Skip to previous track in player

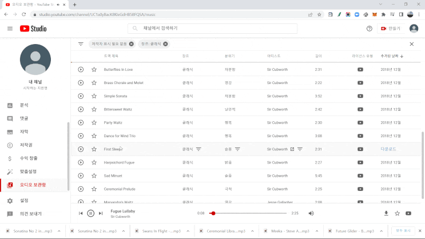coord(81,213)
